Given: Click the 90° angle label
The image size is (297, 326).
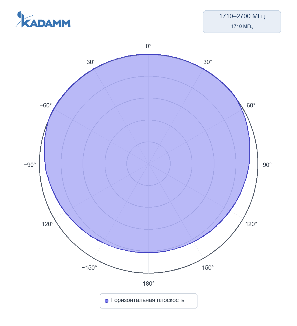Looking at the screenshot, I should (x=267, y=165).
